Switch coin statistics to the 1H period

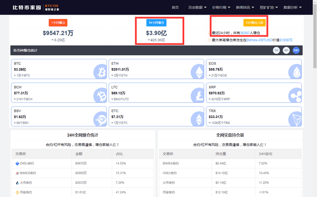point(276,50)
